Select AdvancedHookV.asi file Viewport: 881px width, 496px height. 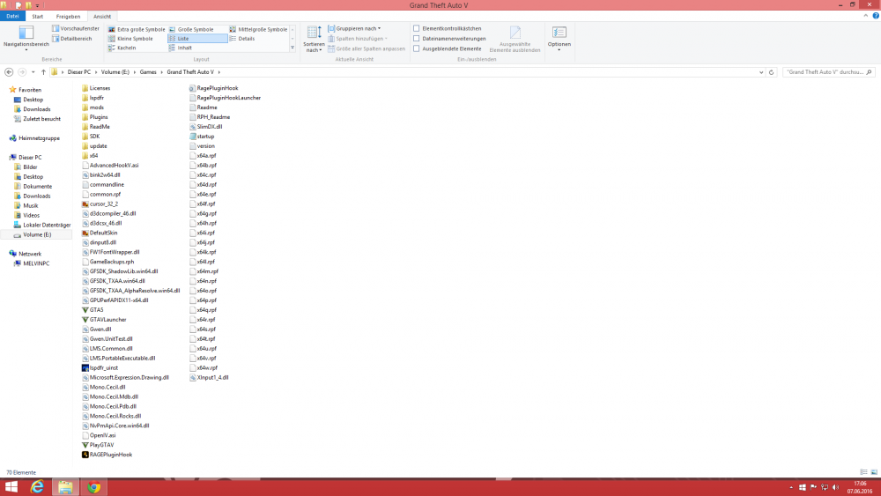click(x=114, y=165)
